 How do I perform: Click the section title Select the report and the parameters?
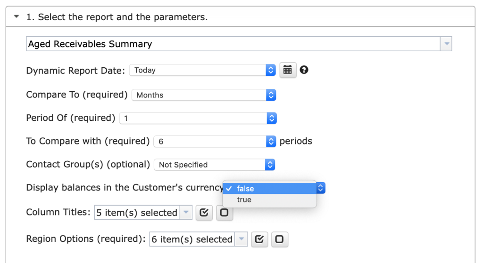coord(117,17)
